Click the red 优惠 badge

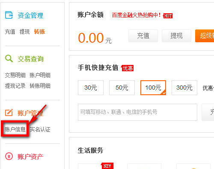[x=127, y=68]
